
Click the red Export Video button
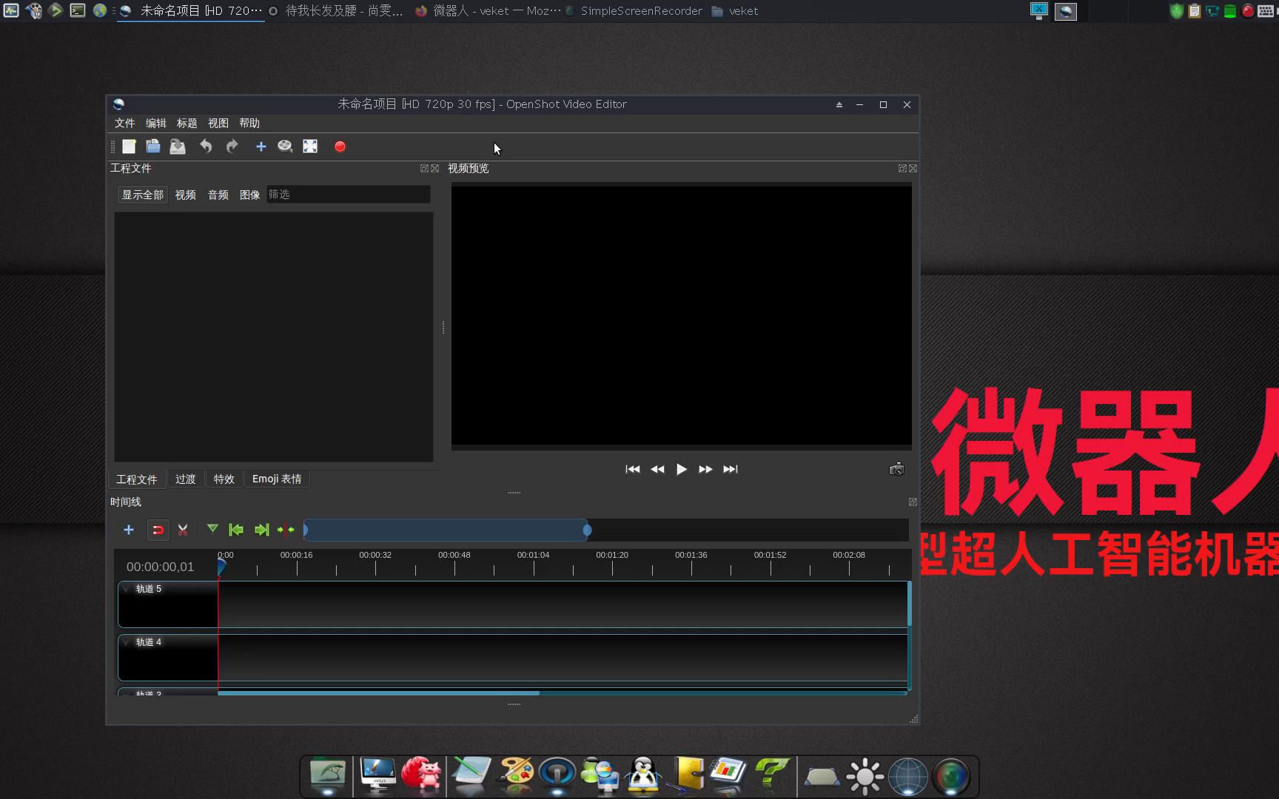pyautogui.click(x=340, y=146)
